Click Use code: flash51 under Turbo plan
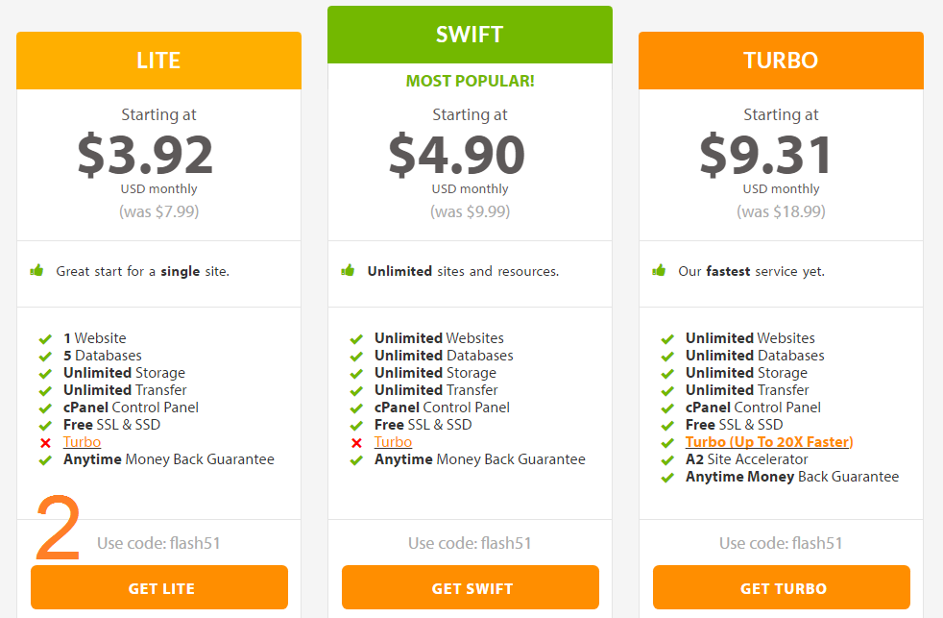This screenshot has width=943, height=618. [x=781, y=543]
